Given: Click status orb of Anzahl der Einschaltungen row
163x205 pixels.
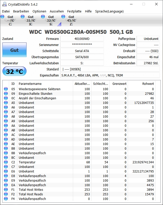Looking at the screenshot, I should click(6, 98).
